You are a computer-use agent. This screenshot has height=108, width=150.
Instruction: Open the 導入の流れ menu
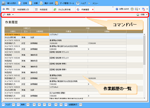(9, 3)
